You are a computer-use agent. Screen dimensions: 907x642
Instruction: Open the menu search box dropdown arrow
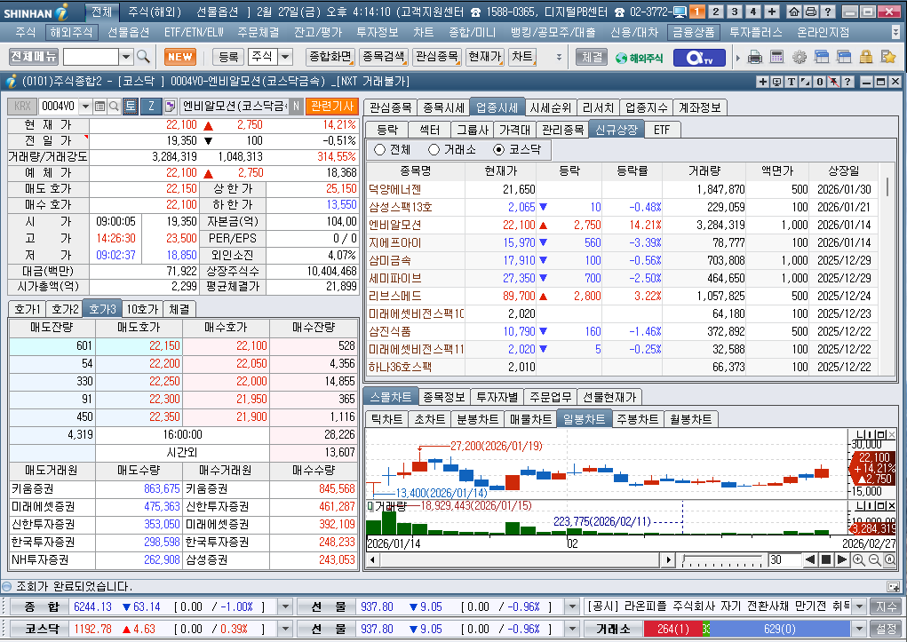[x=126, y=57]
